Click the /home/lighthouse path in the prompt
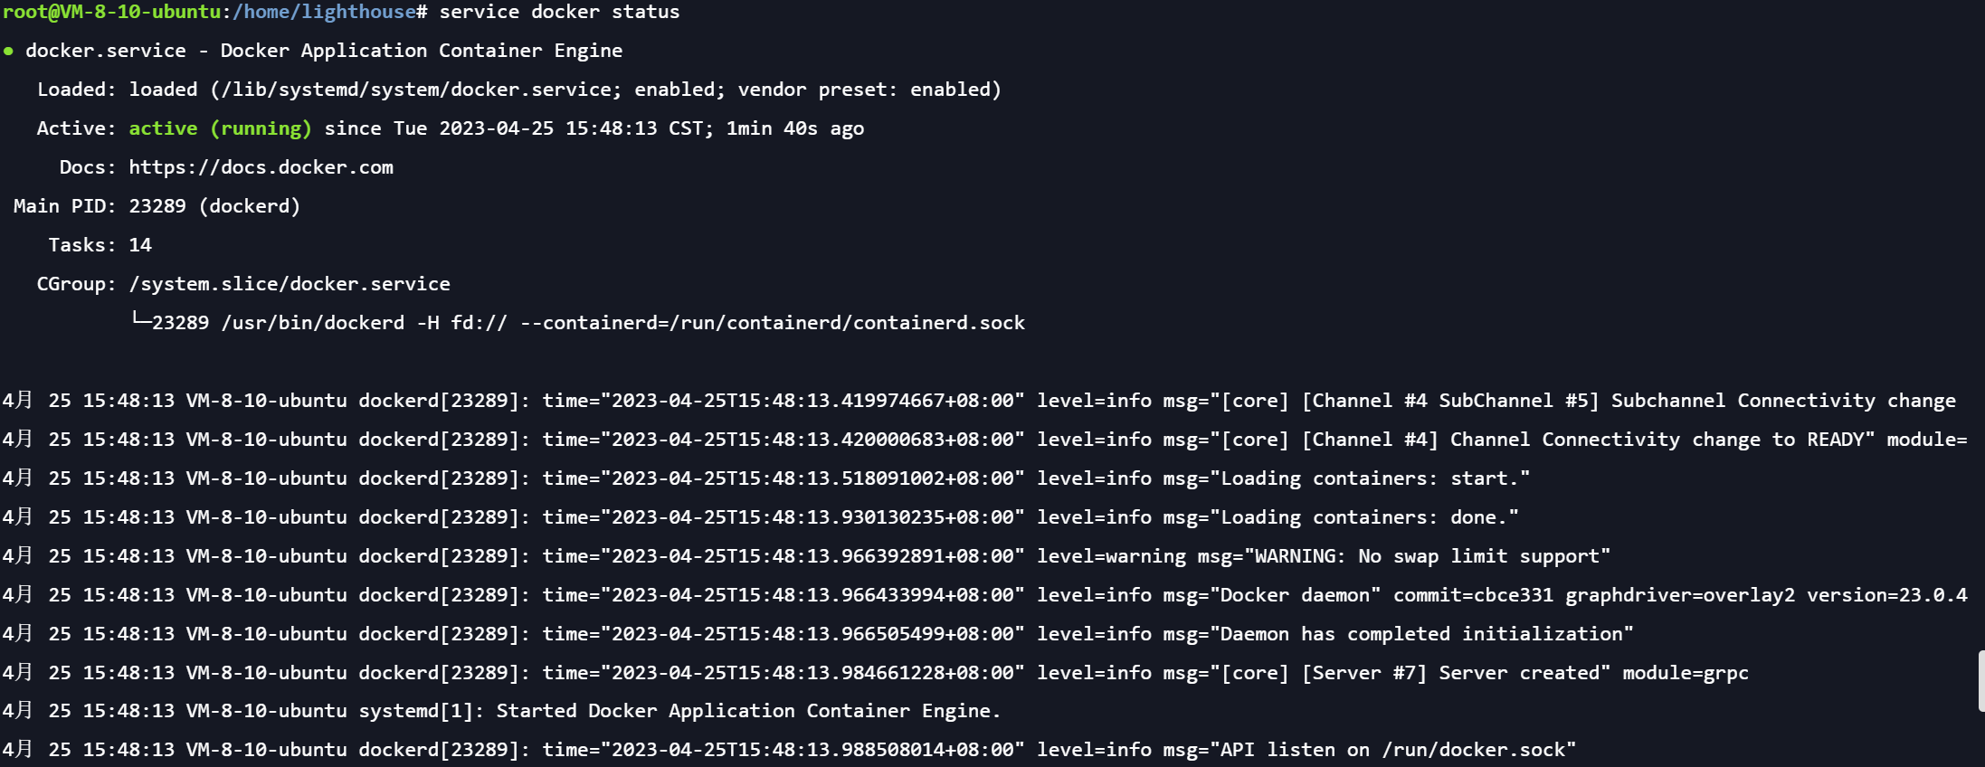Screen dimensions: 1985x767 pos(324,12)
